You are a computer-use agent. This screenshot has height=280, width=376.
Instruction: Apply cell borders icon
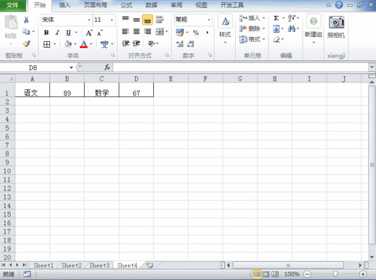click(47, 44)
